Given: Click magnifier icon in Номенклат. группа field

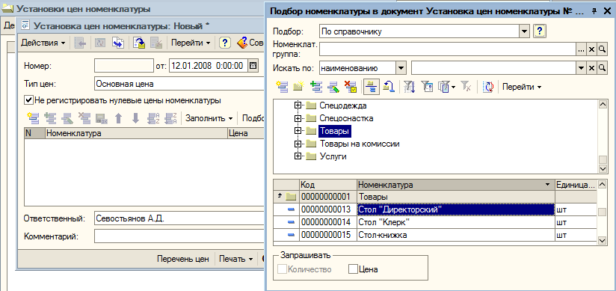Looking at the screenshot, I should point(602,49).
